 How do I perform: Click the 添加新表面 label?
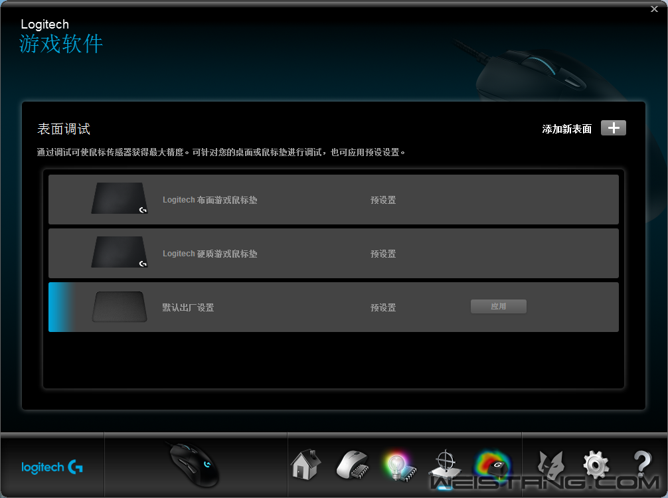point(566,129)
